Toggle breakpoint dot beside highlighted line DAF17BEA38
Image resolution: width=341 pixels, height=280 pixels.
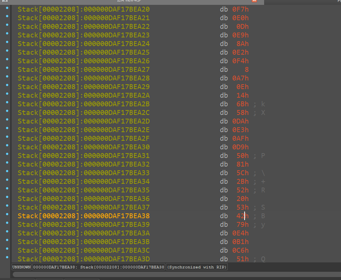pyautogui.click(x=7, y=215)
